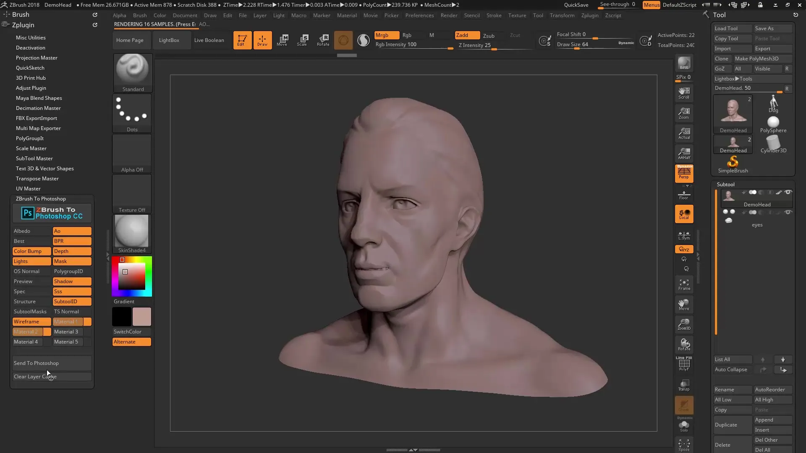Toggle Zadd sculpt mode
806x453 pixels.
(467, 35)
